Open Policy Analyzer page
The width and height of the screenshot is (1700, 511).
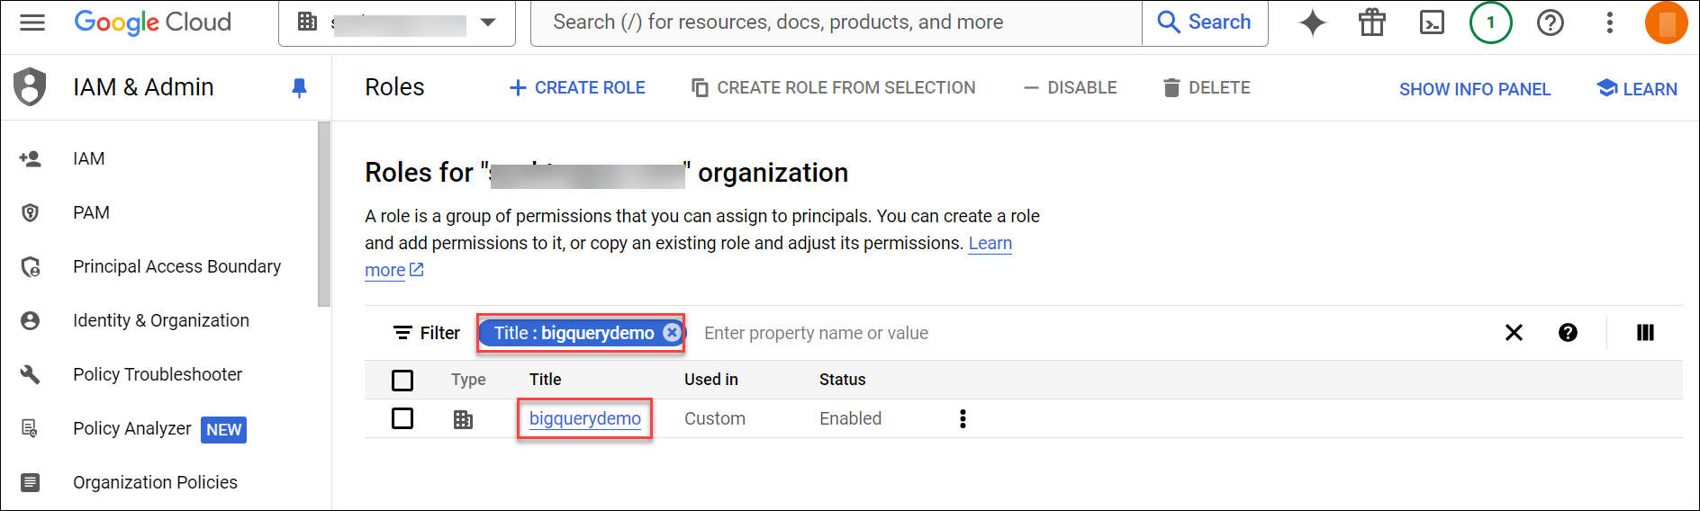pos(132,429)
